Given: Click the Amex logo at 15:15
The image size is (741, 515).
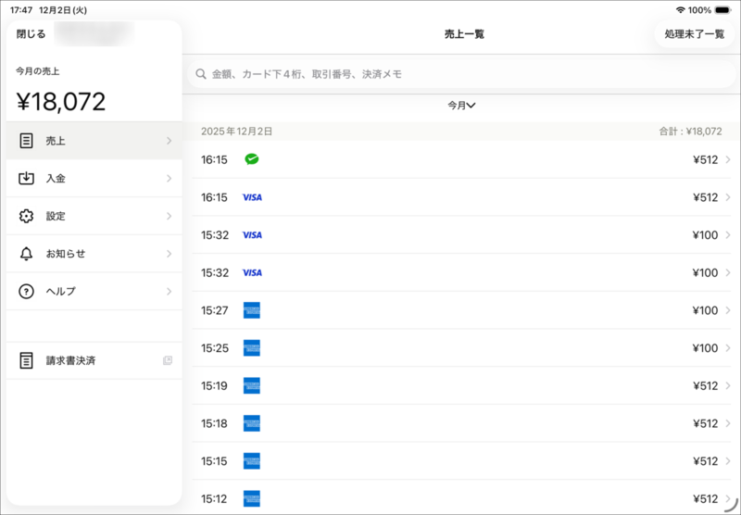Looking at the screenshot, I should [252, 461].
